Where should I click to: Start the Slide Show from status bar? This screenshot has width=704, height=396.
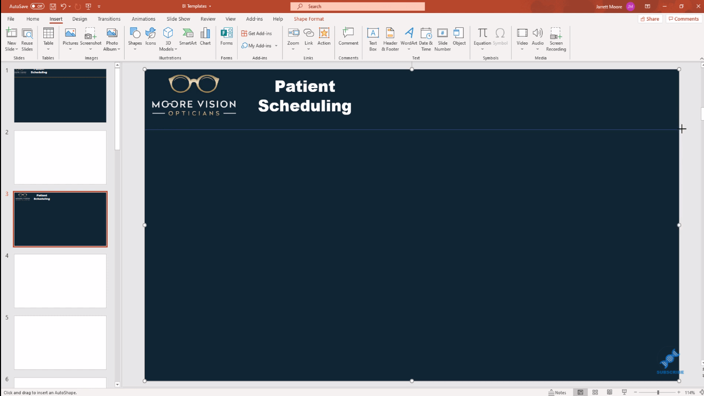pyautogui.click(x=625, y=392)
